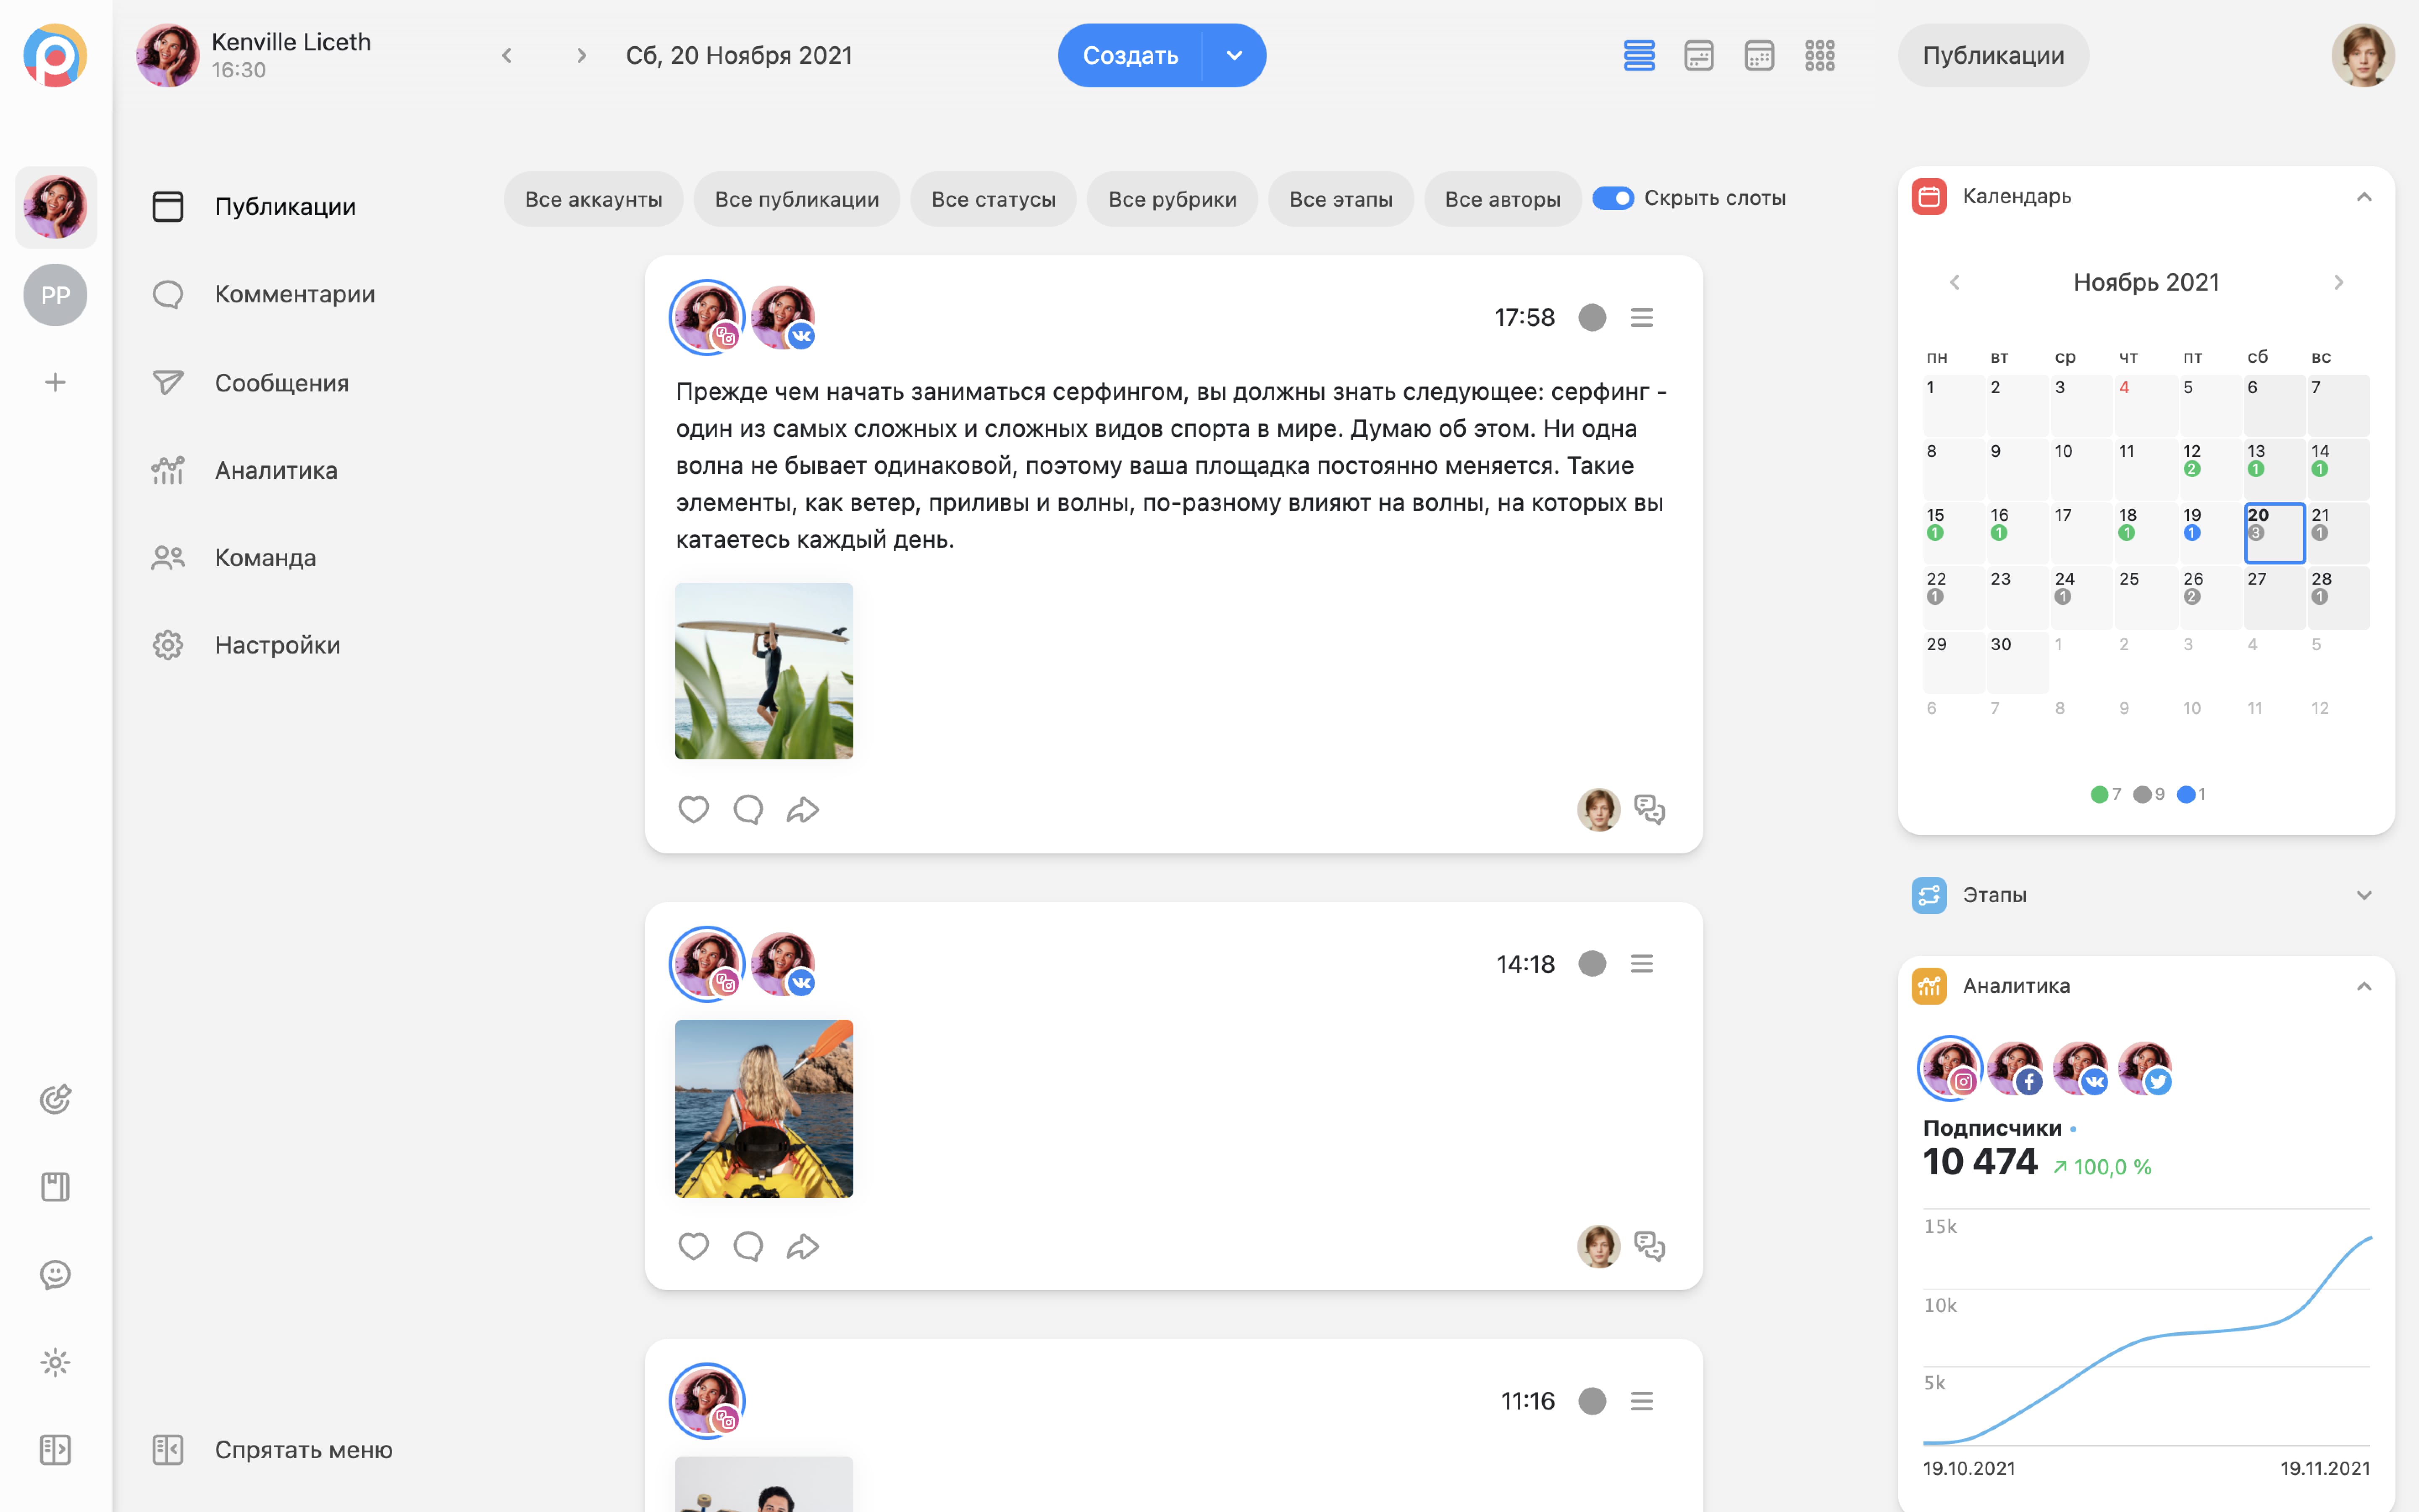Go to previous day arrow in header
The height and width of the screenshot is (1512, 2419).
[x=507, y=55]
